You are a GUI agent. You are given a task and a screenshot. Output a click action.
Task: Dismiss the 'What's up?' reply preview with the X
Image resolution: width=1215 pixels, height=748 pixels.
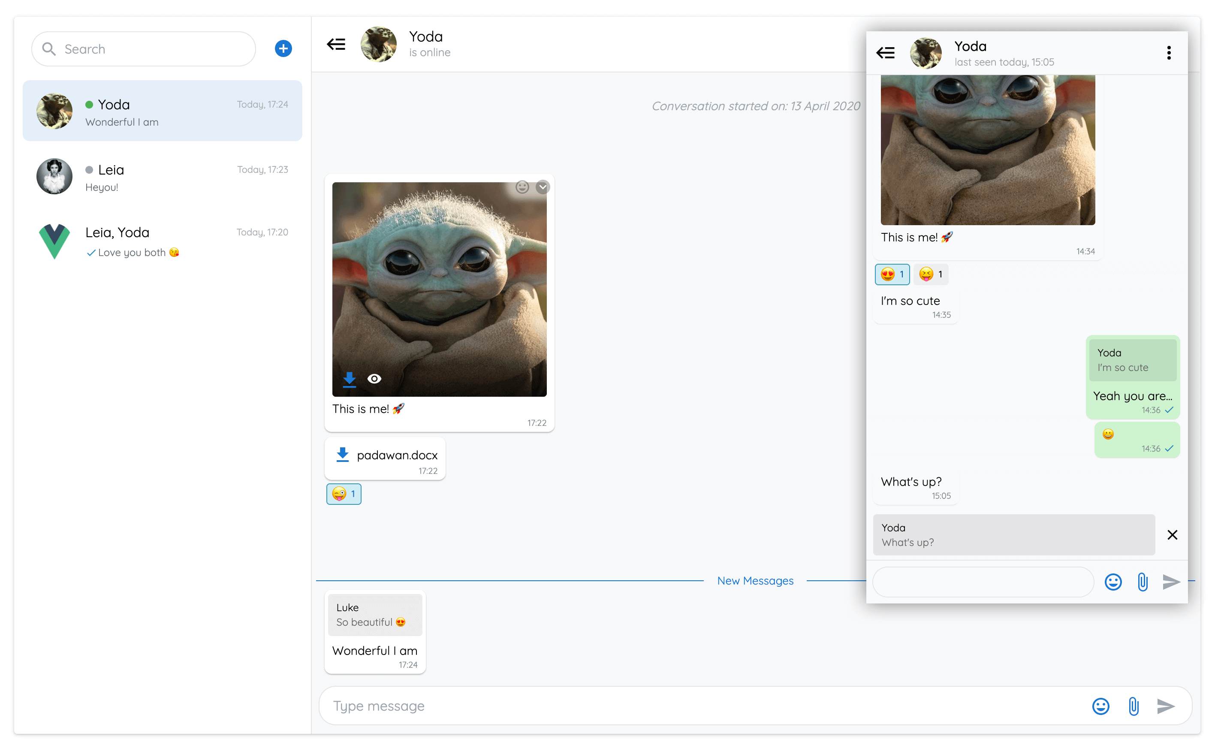click(1172, 535)
